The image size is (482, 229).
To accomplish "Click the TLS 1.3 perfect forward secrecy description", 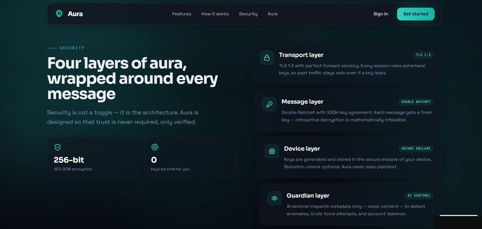I will [x=352, y=69].
